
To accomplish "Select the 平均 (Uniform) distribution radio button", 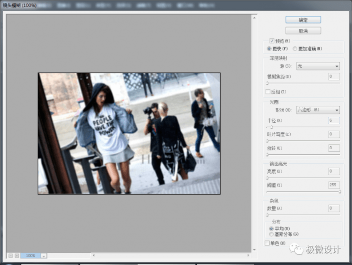I will [x=271, y=228].
